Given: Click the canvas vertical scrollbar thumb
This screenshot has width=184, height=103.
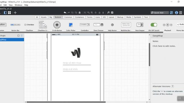Looking at the screenshot, I should click(x=149, y=55).
